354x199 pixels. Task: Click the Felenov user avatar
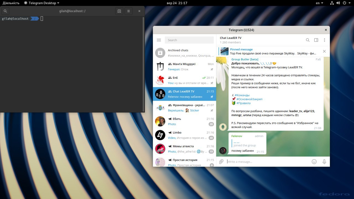tap(223, 151)
